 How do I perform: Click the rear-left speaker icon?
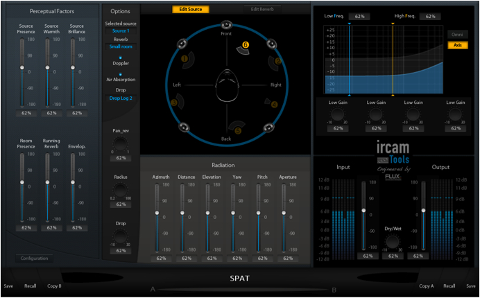(x=184, y=127)
